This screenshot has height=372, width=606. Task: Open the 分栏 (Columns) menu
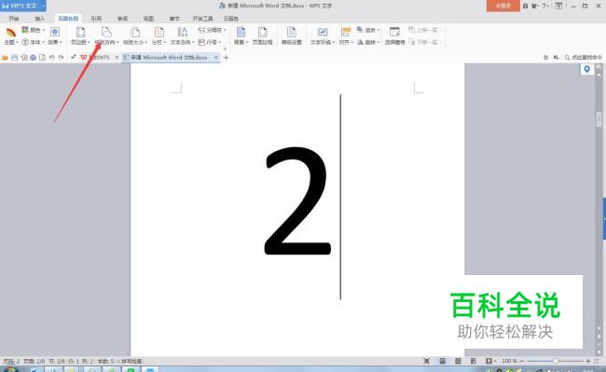(158, 36)
